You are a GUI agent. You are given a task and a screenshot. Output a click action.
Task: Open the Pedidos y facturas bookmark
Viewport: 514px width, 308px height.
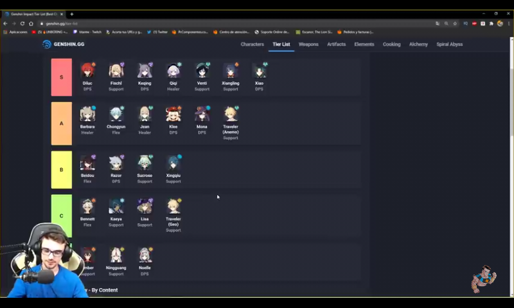[x=355, y=32]
